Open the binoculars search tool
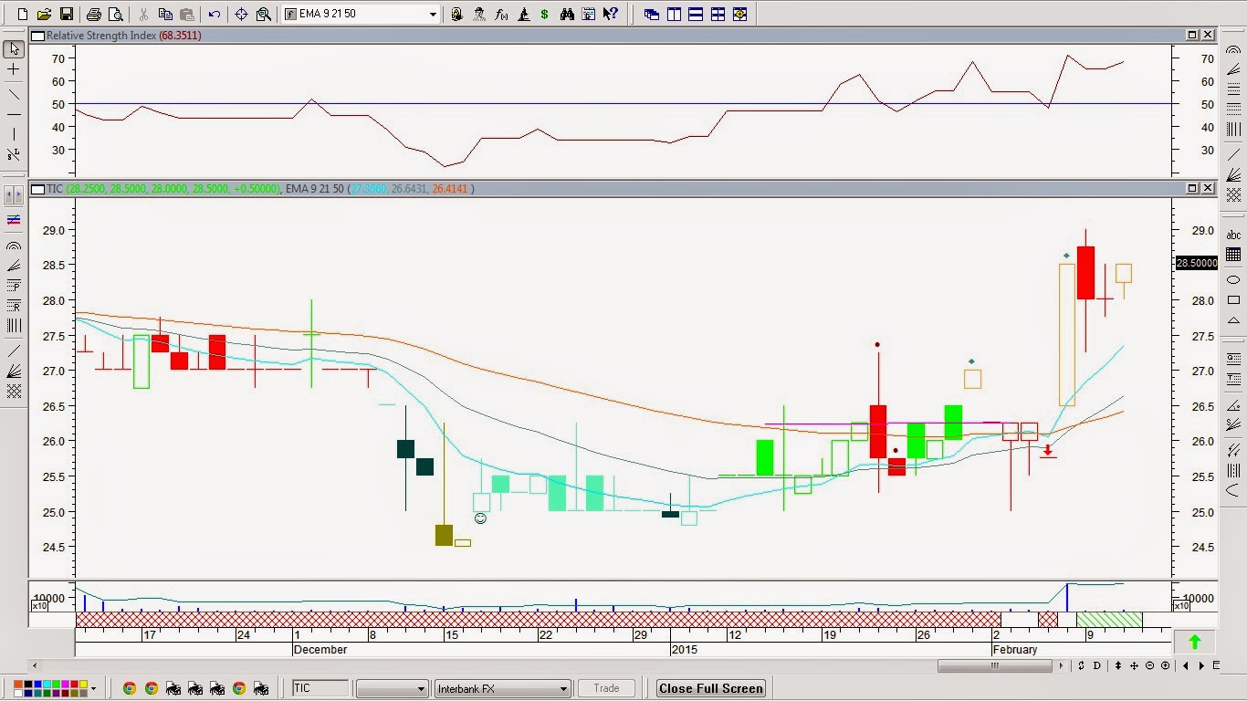Screen dimensions: 1247x701 (x=567, y=14)
